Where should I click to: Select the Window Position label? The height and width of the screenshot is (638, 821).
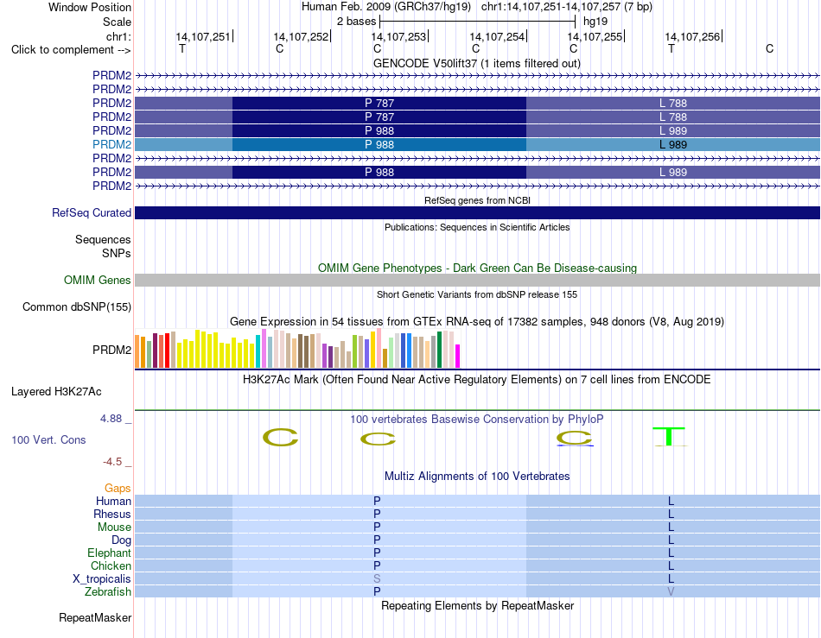[x=90, y=7]
